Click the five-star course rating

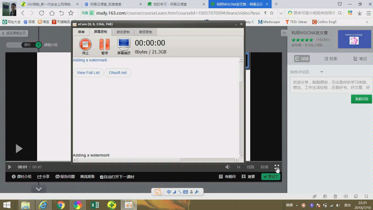point(302,40)
